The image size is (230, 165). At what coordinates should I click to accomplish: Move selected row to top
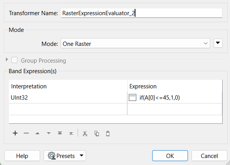(x=60, y=133)
